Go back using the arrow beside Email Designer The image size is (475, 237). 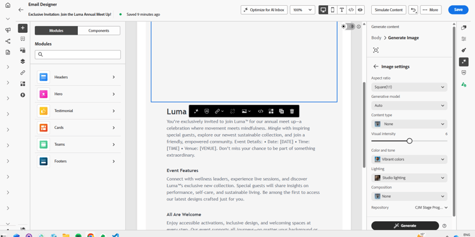(21, 9)
